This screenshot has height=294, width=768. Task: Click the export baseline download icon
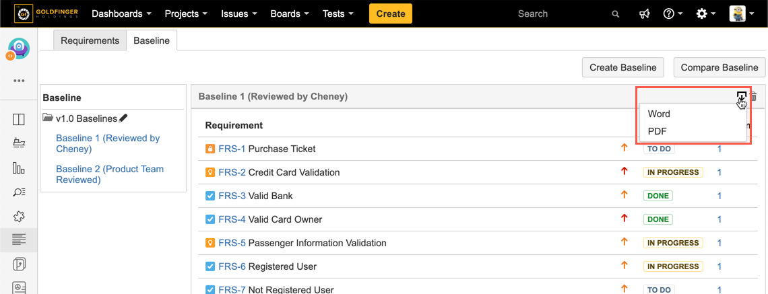click(x=741, y=97)
